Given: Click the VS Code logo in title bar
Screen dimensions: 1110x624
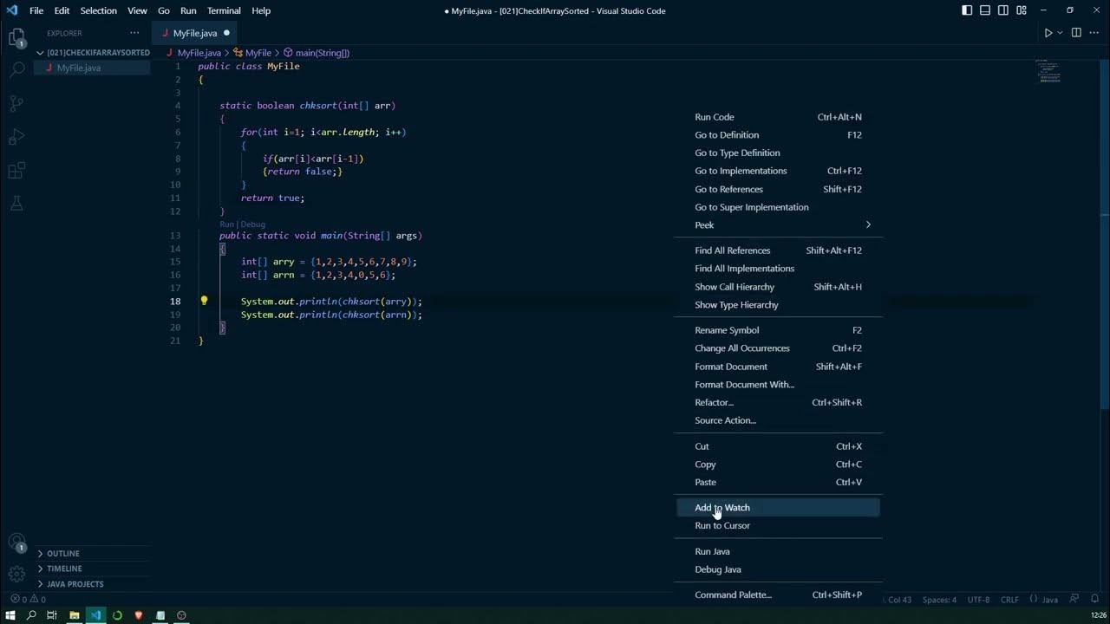Looking at the screenshot, I should point(11,10).
